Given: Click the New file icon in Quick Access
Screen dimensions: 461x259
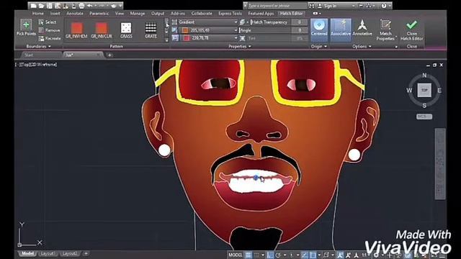Looking at the screenshot, I should 33,6.
